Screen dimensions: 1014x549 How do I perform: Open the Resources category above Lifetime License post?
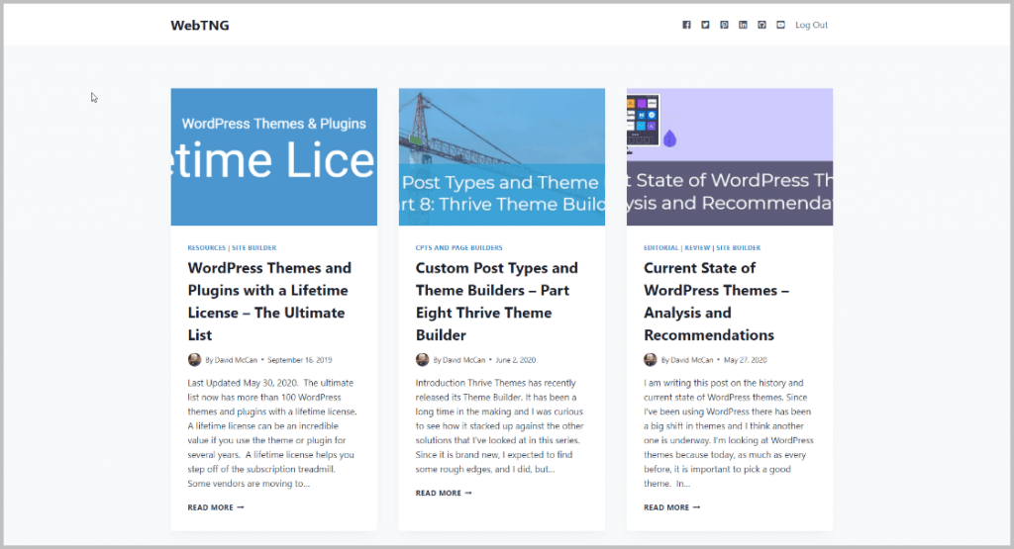pos(206,247)
